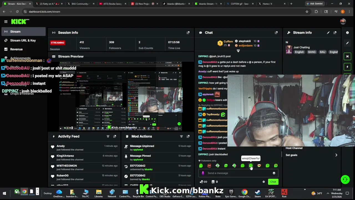355x200 pixels.
Task: Click KingXAntarez in the Activity Feed
Action: (x=65, y=156)
